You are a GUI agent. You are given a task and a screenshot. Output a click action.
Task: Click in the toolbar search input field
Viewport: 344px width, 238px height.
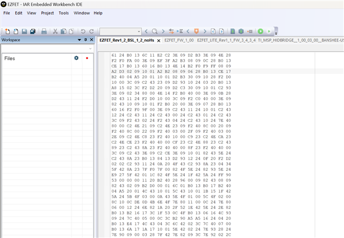tap(118, 32)
